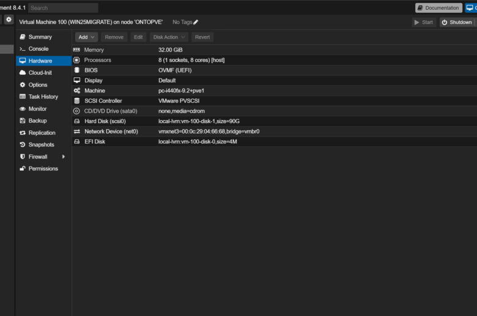
Task: Select the Display Default value
Action: 167,80
